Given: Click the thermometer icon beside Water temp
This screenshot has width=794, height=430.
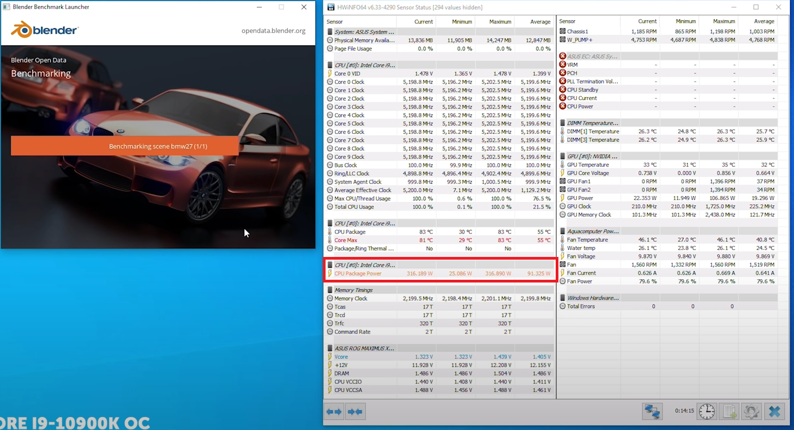Looking at the screenshot, I should click(x=563, y=248).
